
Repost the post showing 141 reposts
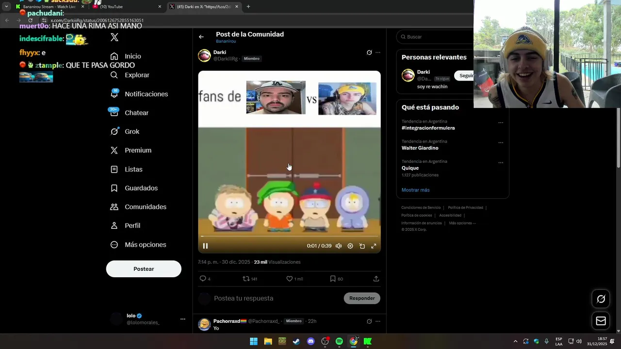click(250, 279)
